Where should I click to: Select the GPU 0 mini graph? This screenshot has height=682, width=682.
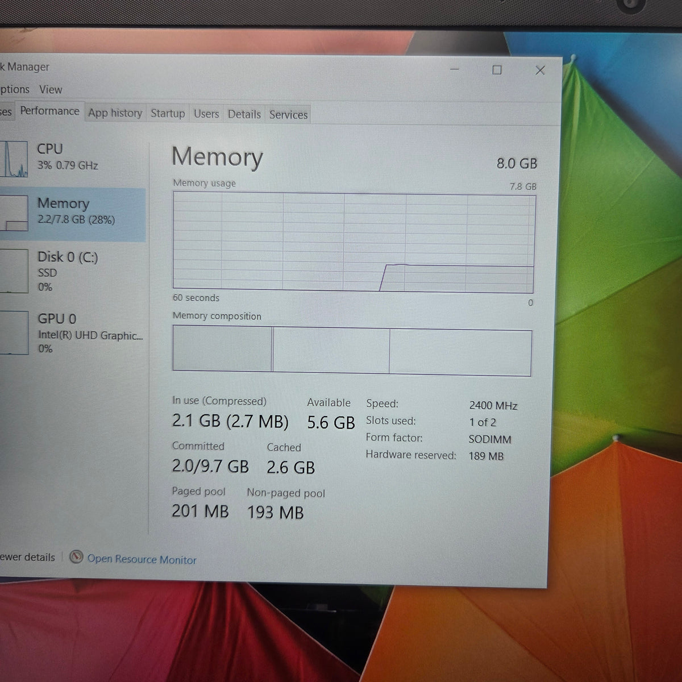pyautogui.click(x=14, y=333)
